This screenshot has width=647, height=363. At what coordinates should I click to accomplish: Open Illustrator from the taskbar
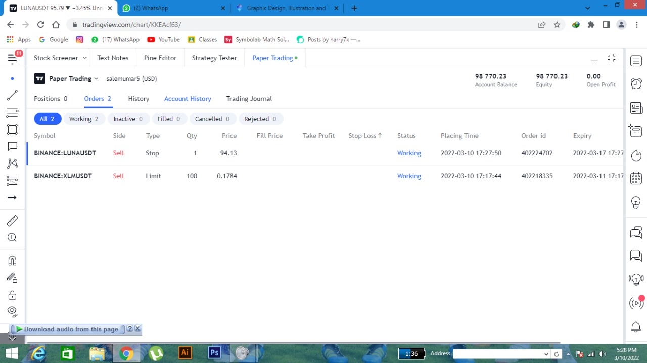point(185,353)
